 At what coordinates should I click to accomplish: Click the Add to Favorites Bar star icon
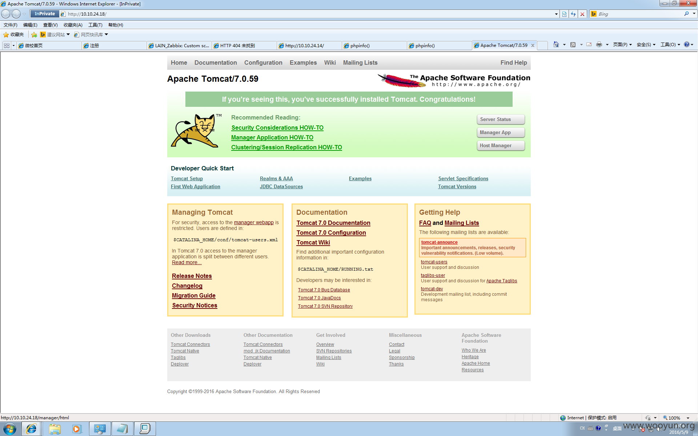pos(34,35)
